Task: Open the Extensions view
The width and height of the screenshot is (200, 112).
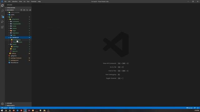Action: pyautogui.click(x=2, y=27)
